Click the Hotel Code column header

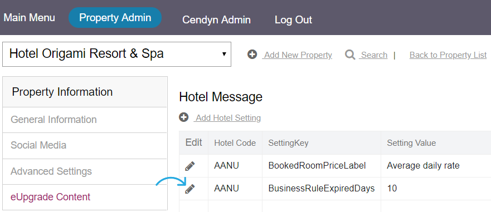tap(235, 143)
